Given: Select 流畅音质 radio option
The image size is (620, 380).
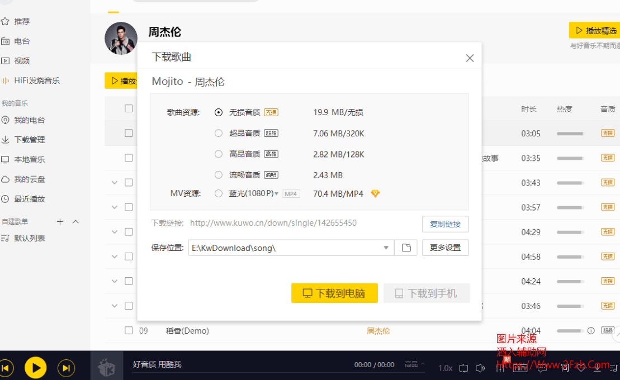Looking at the screenshot, I should click(218, 175).
